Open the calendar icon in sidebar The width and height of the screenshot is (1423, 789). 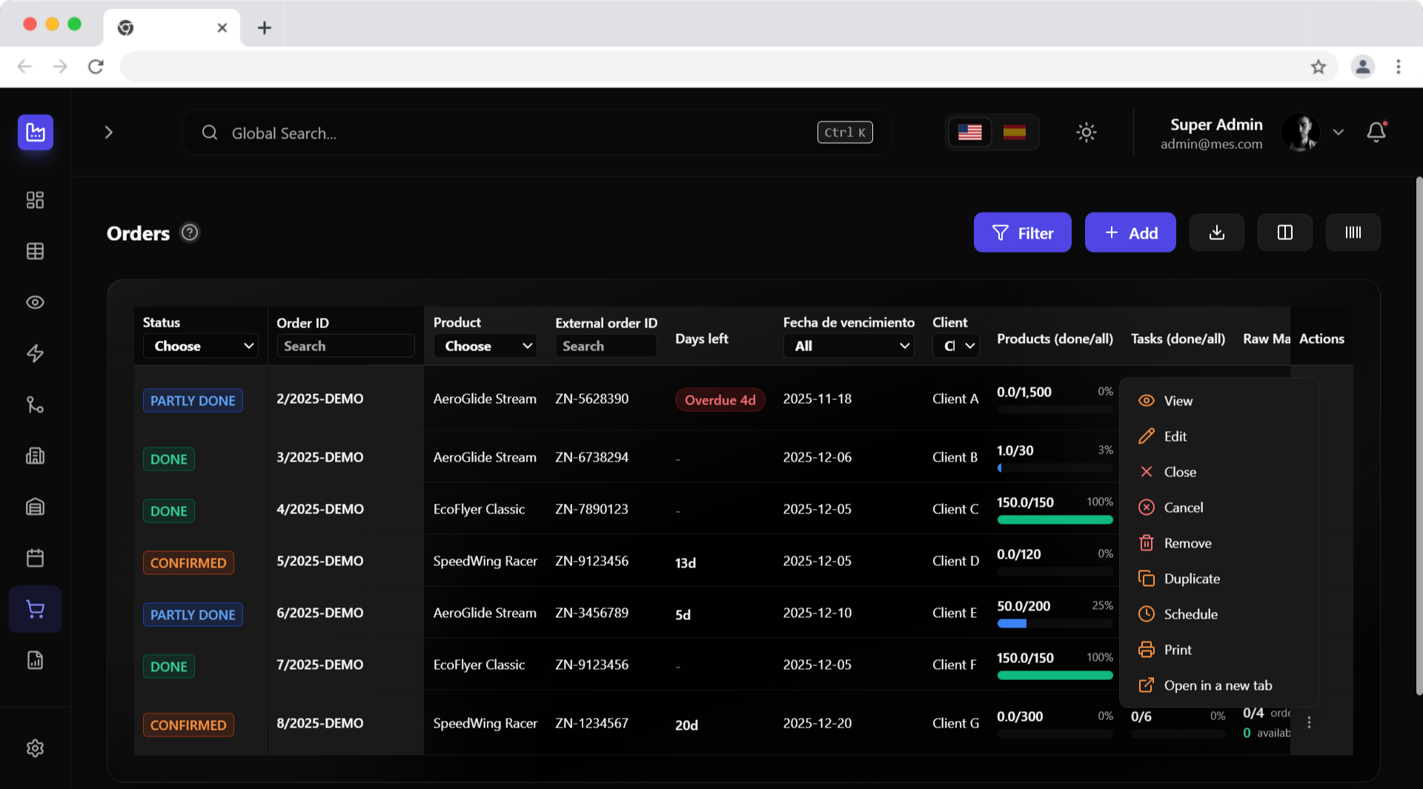coord(35,558)
